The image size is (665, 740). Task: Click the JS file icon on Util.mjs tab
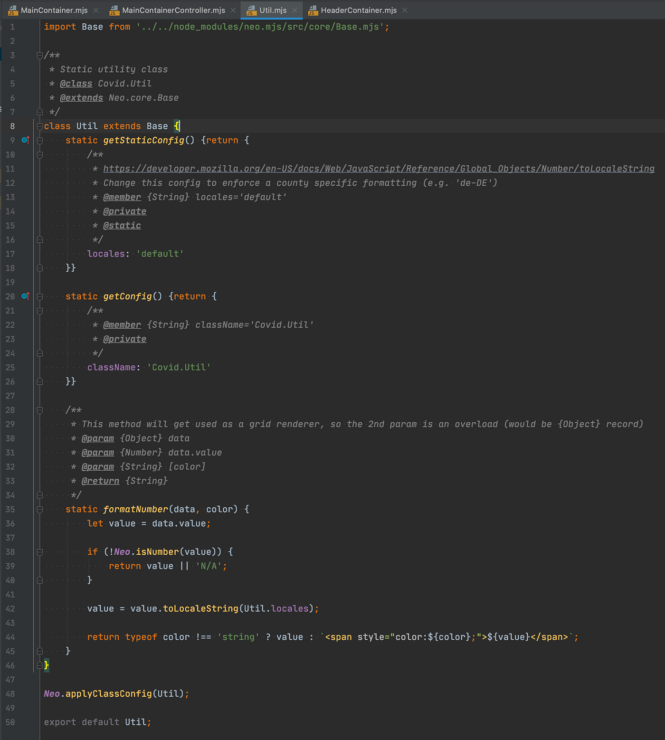coord(250,10)
